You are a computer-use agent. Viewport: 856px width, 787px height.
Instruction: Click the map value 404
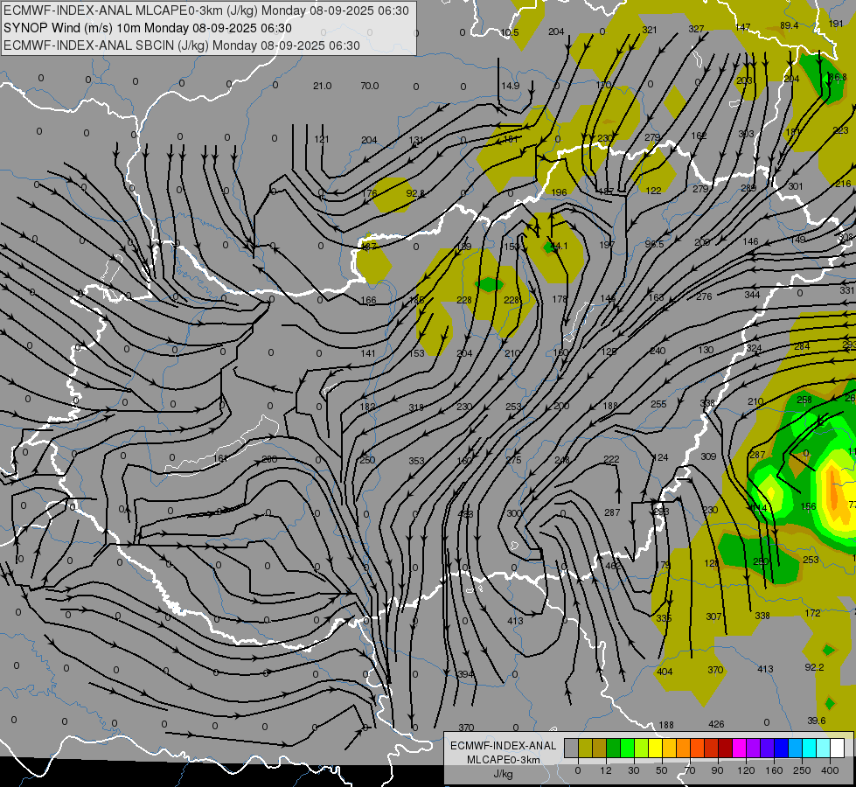pyautogui.click(x=665, y=672)
